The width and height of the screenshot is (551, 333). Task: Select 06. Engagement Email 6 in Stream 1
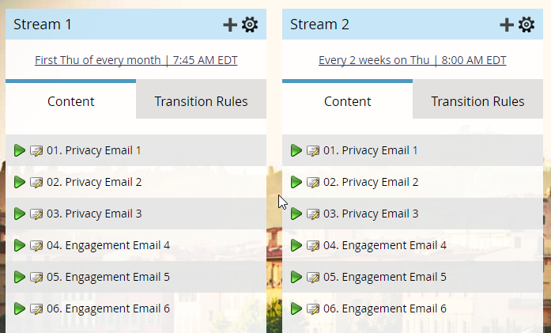(x=108, y=308)
